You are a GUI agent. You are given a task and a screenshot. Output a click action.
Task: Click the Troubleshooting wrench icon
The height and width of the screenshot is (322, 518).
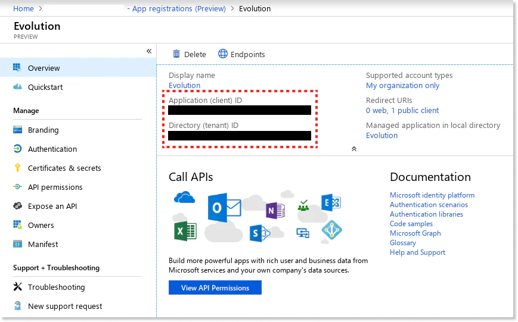17,287
